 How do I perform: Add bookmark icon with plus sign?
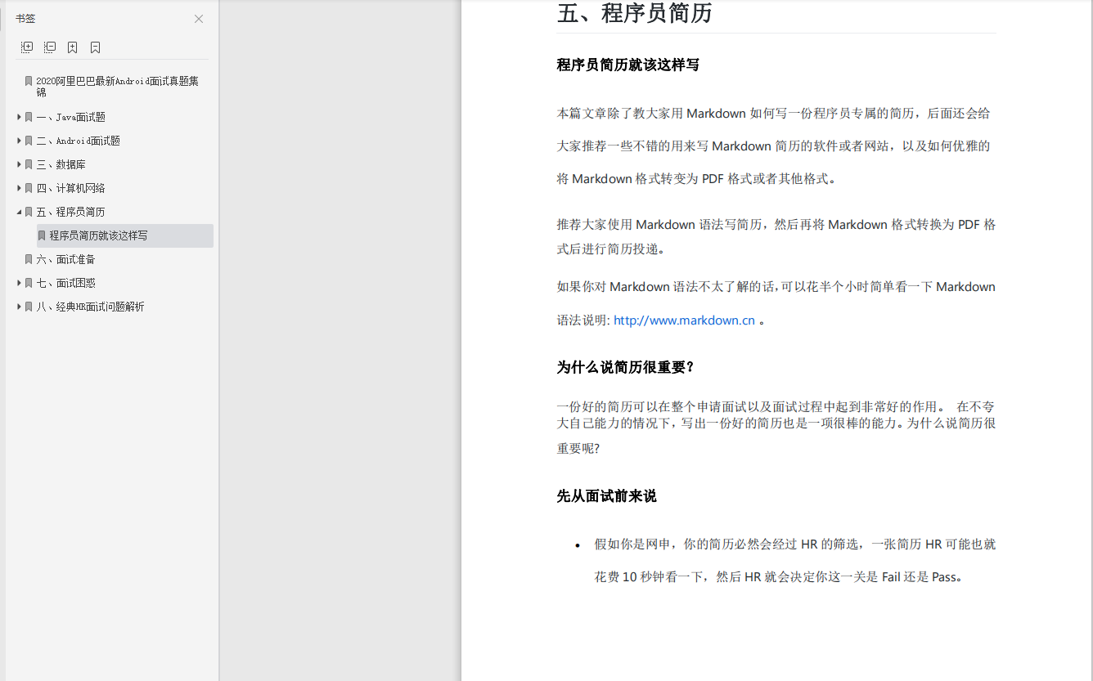tap(73, 47)
